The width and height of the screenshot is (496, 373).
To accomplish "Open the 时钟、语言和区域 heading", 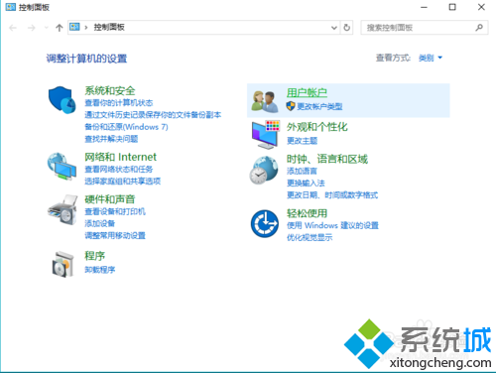I will [x=327, y=159].
